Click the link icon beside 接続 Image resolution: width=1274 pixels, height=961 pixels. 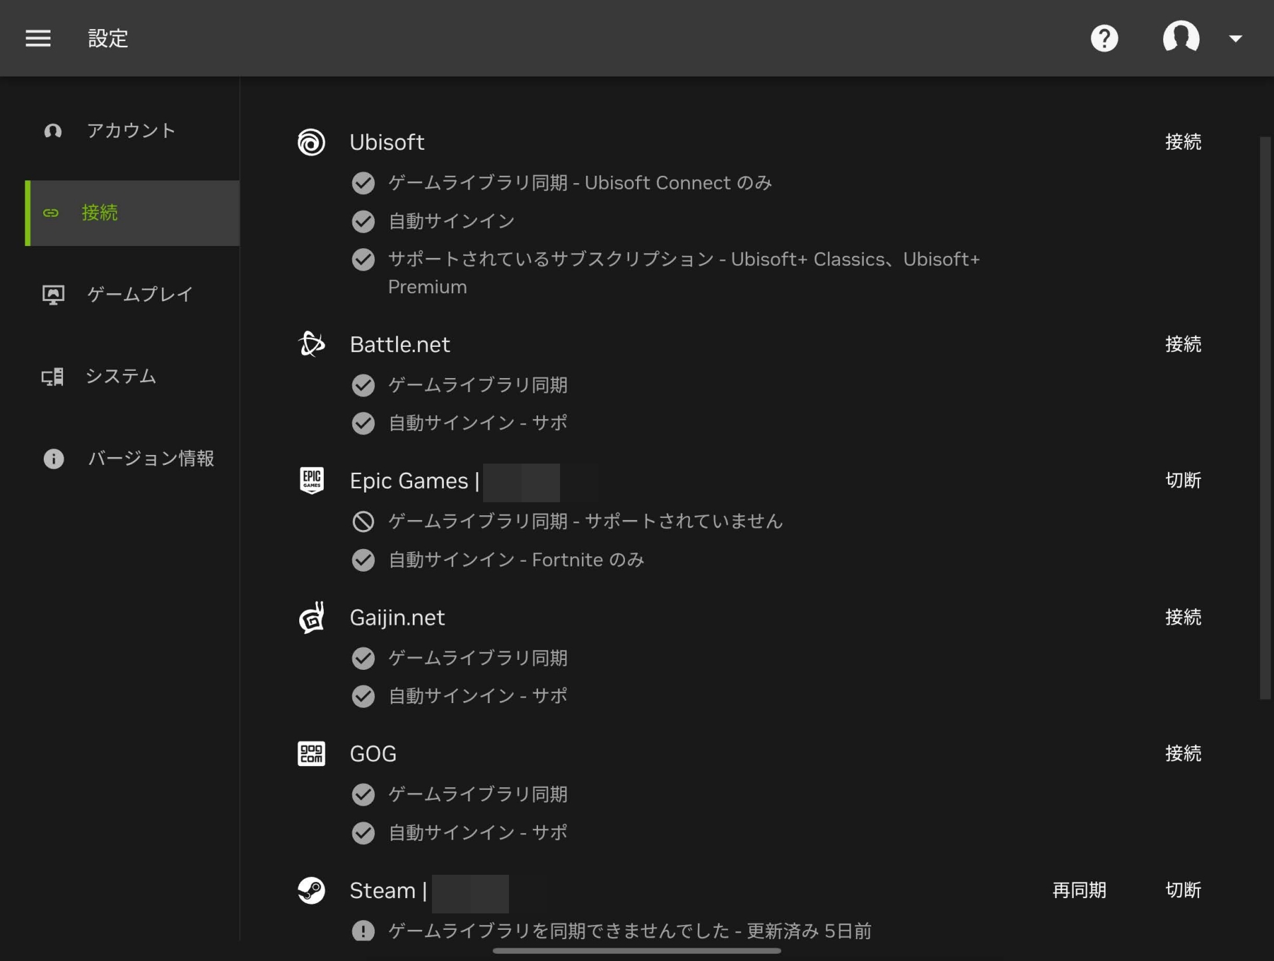51,213
